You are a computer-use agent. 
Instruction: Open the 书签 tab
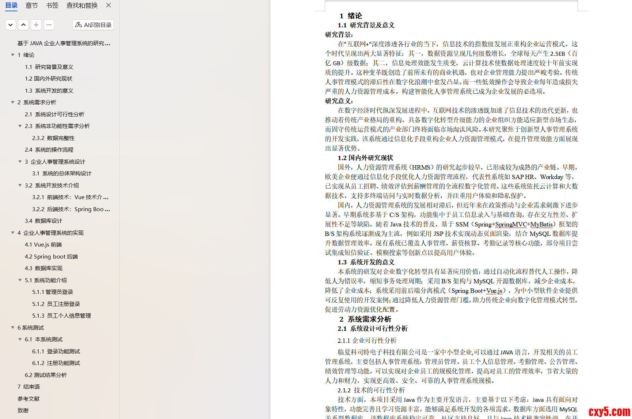point(52,5)
